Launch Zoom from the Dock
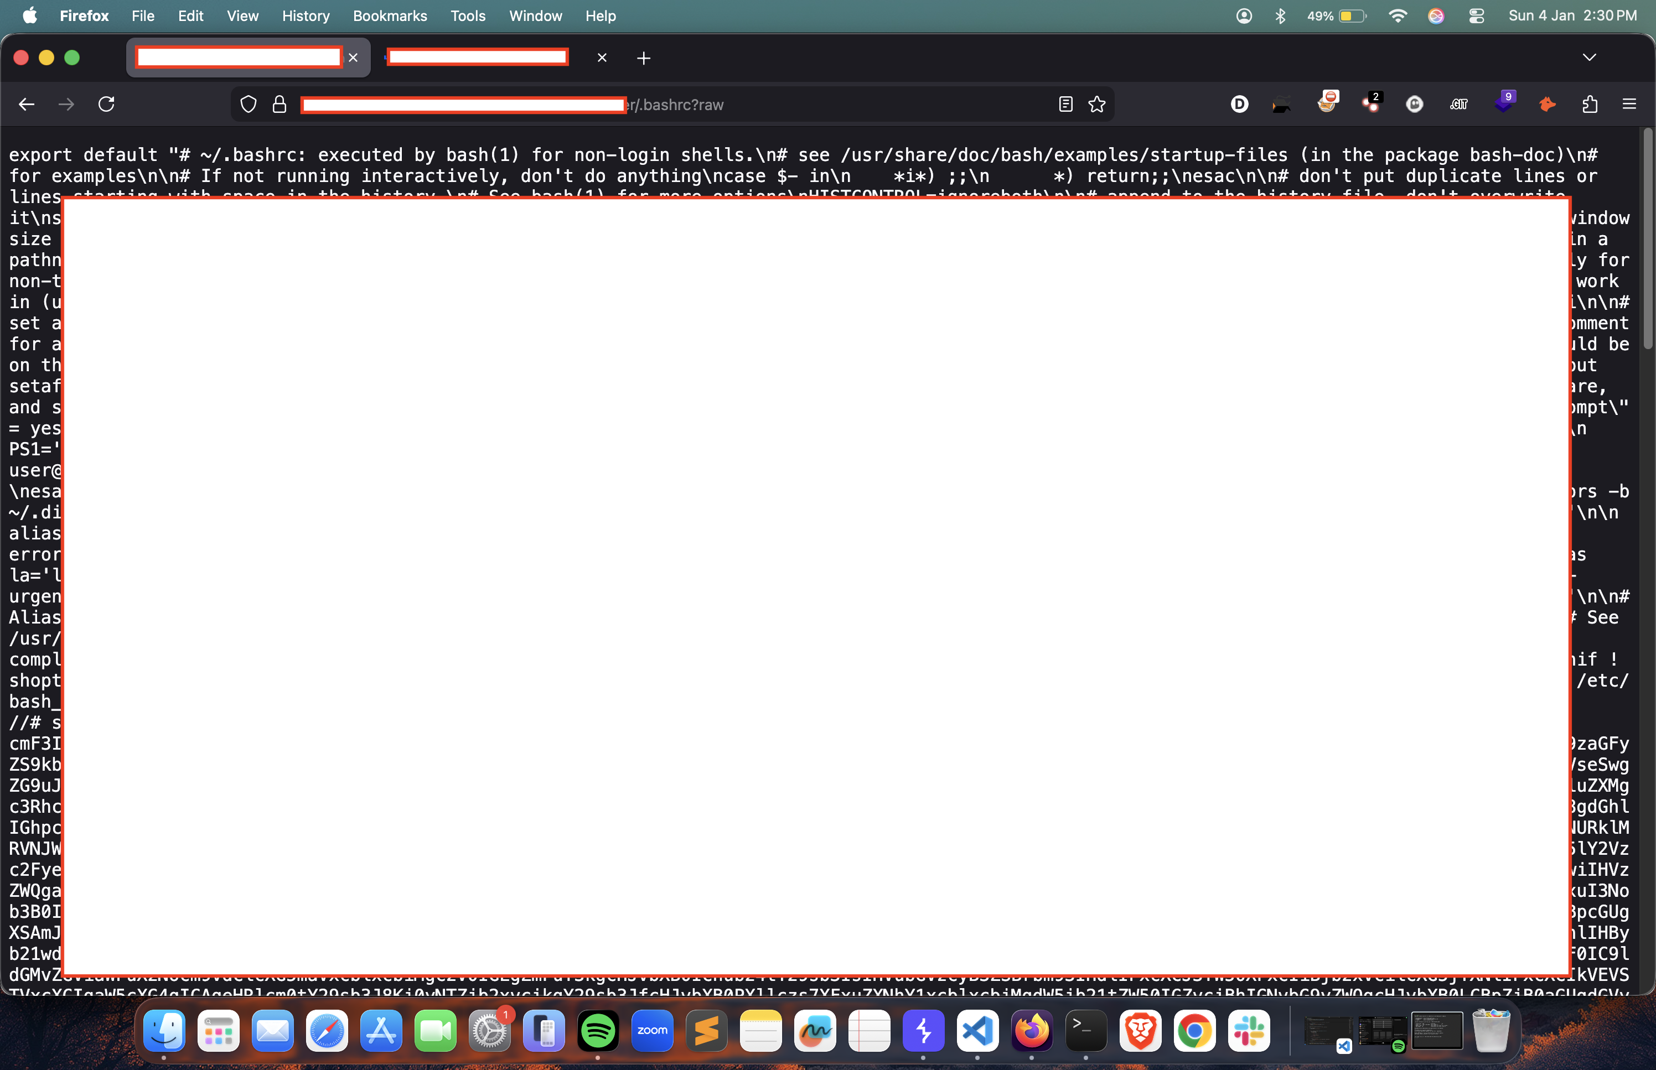Viewport: 1656px width, 1070px height. pos(652,1030)
